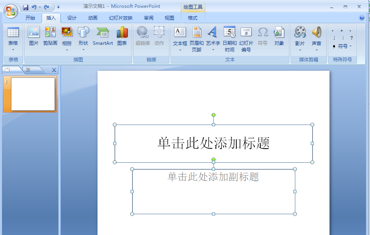Open the 视图 tab
This screenshot has height=235, width=370.
[x=169, y=18]
